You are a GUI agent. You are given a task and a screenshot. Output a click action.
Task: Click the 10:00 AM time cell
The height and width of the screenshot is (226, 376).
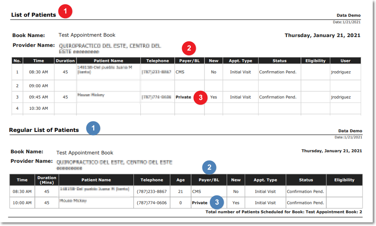pos(22,203)
